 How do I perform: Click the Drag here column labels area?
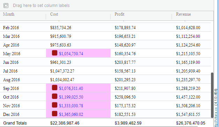click(x=41, y=6)
